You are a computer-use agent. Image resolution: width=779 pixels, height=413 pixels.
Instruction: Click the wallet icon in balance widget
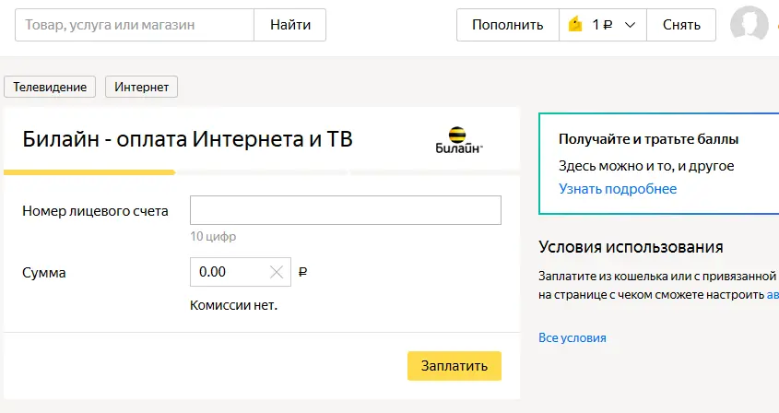click(x=575, y=24)
